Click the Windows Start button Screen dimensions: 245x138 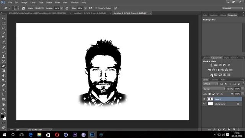(x=4, y=135)
